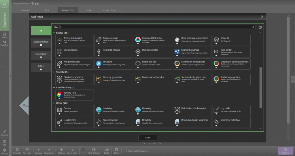The height and width of the screenshot is (156, 295).
Task: Click the Close button in the dialog
Action: 148,137
